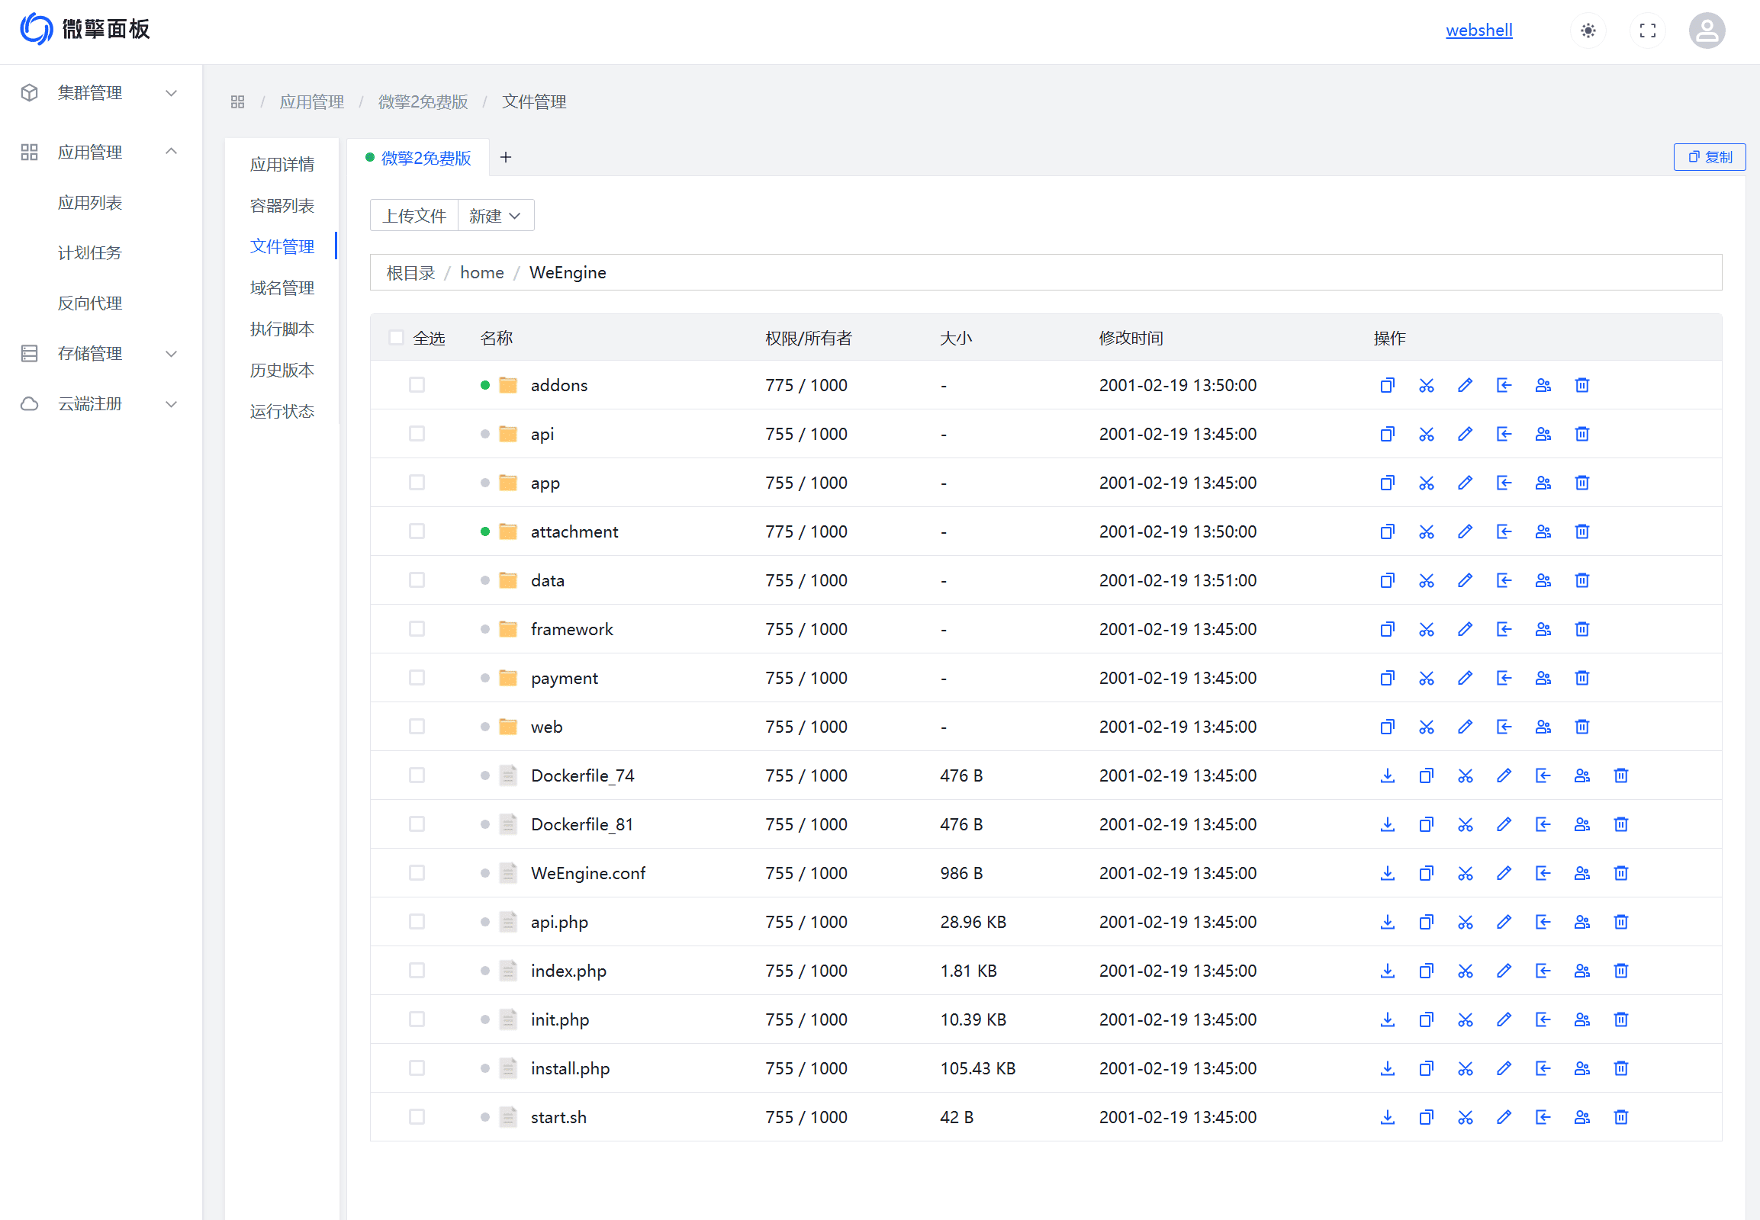Screen dimensions: 1760x1220
Task: Click cut icon in api folder row
Action: pos(1426,434)
